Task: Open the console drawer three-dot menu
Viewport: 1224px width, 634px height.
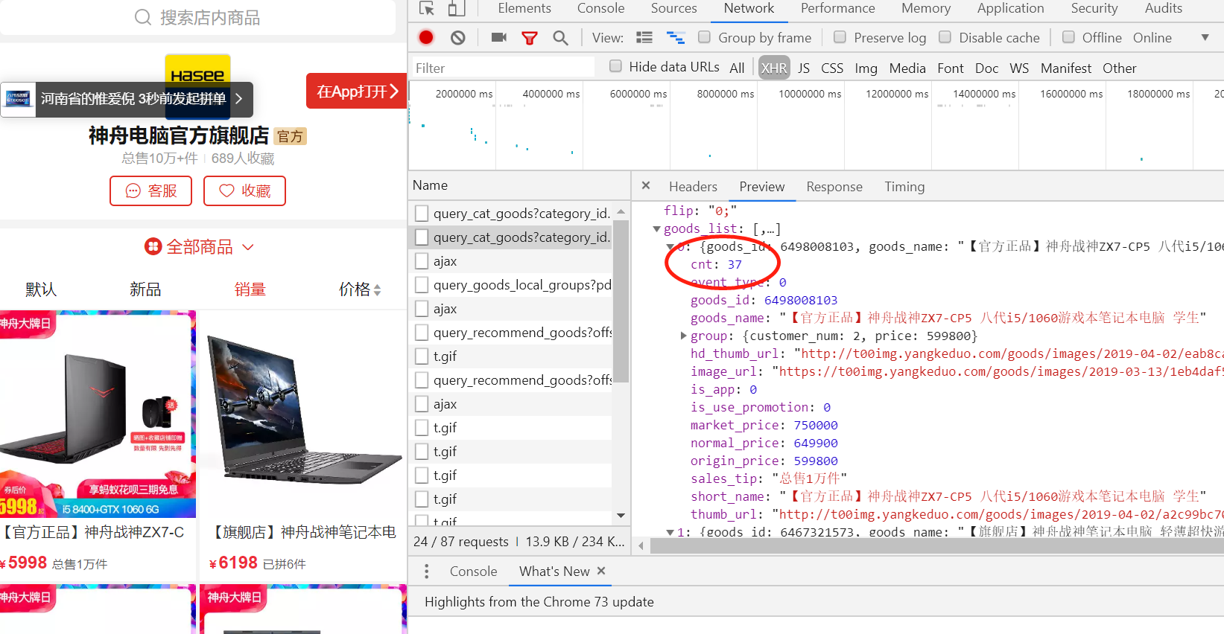Action: click(426, 571)
